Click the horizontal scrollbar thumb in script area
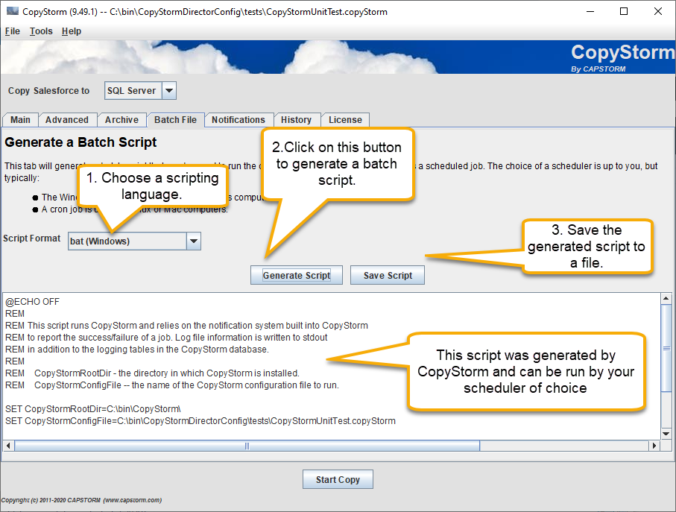The image size is (676, 512). pos(247,446)
